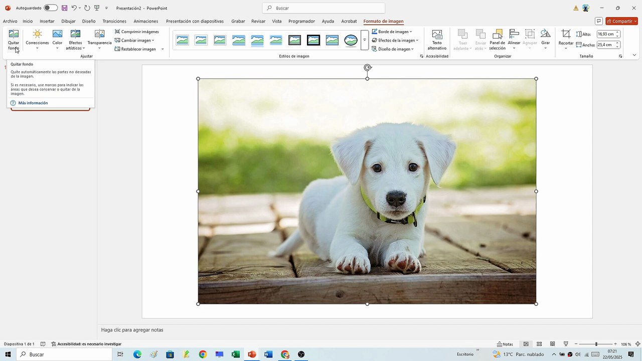Launch the Tamaño dialog from its corner launcher
The image size is (642, 361).
tap(620, 56)
